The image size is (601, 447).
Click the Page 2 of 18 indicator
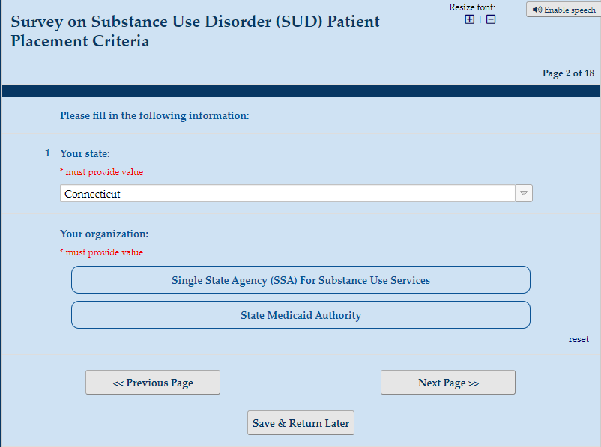568,73
